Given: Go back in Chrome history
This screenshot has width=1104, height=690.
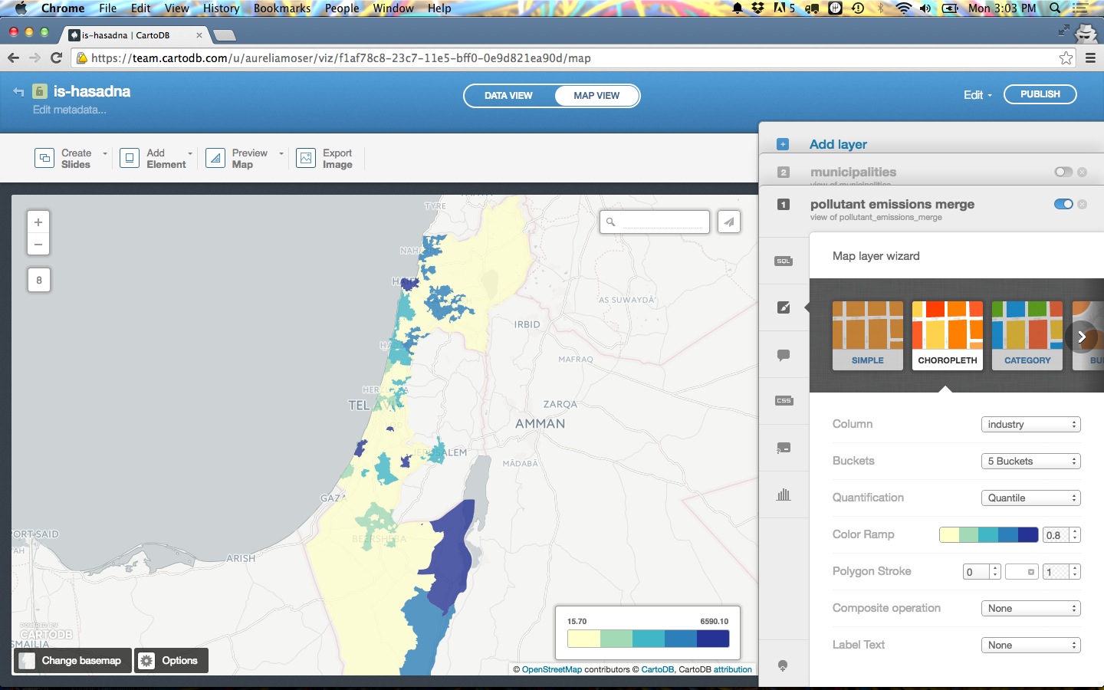Looking at the screenshot, I should click(x=13, y=58).
